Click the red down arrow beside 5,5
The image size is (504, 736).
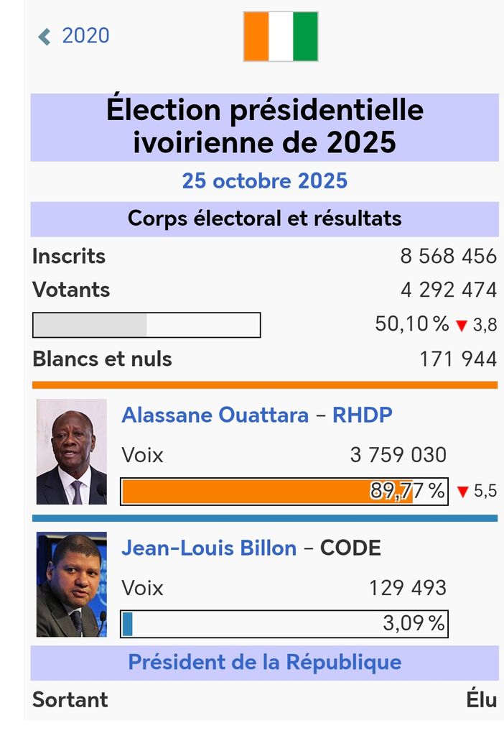pyautogui.click(x=462, y=492)
